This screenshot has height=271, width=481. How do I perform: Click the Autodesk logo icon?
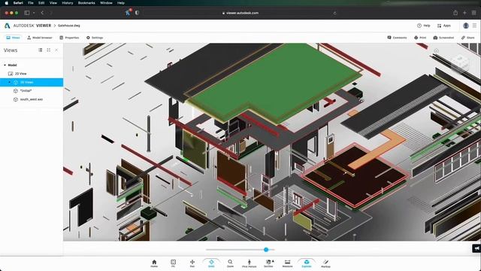point(7,26)
